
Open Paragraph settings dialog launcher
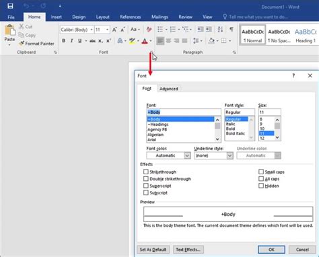pyautogui.click(x=234, y=52)
